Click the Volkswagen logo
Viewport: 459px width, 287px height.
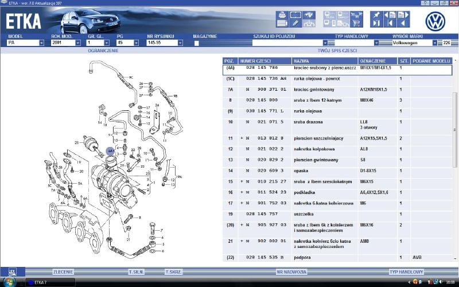click(435, 21)
